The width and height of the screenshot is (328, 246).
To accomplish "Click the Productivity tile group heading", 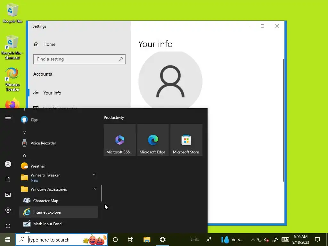I will coord(114,118).
